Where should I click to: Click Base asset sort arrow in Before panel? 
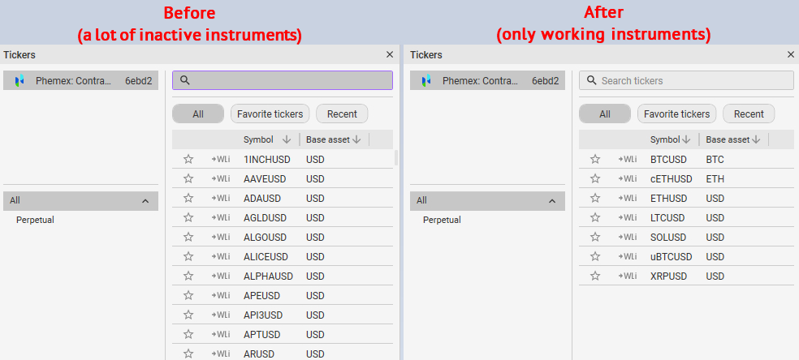click(356, 139)
